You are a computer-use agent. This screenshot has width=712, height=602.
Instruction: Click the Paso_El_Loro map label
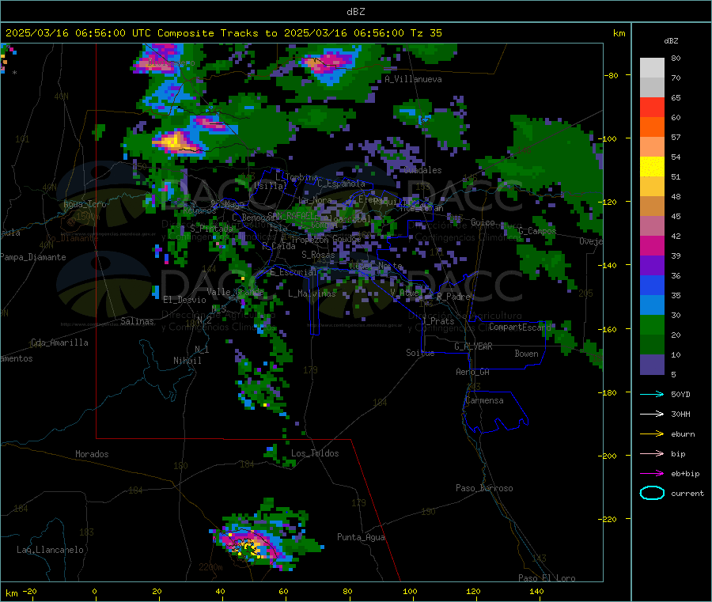tap(547, 578)
